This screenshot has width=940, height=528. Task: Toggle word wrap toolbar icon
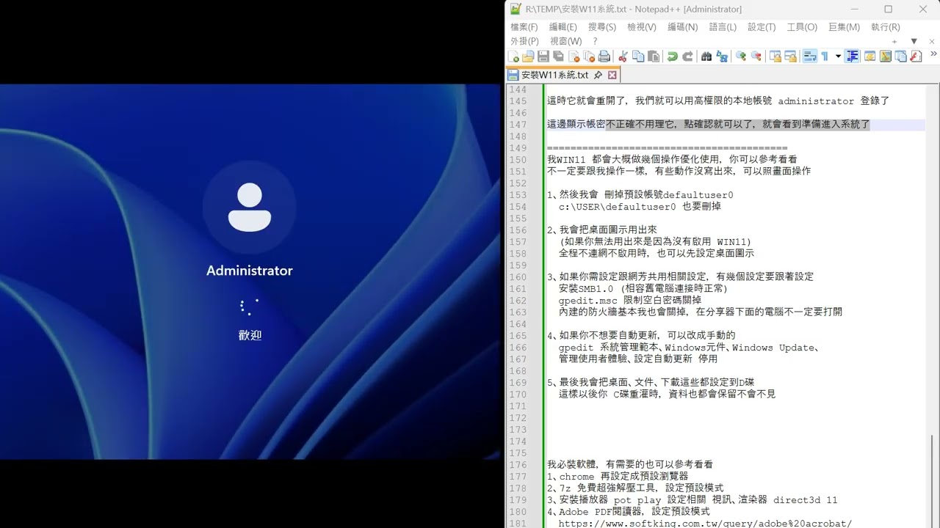[x=810, y=56]
